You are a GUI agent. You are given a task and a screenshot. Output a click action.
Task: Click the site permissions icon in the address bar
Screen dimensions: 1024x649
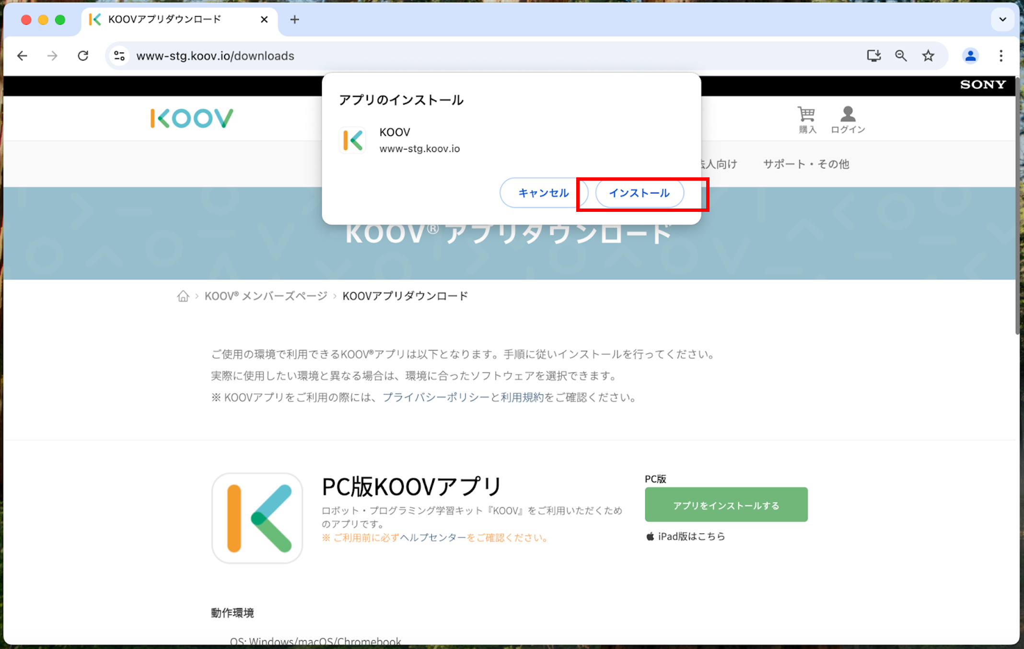coord(119,56)
